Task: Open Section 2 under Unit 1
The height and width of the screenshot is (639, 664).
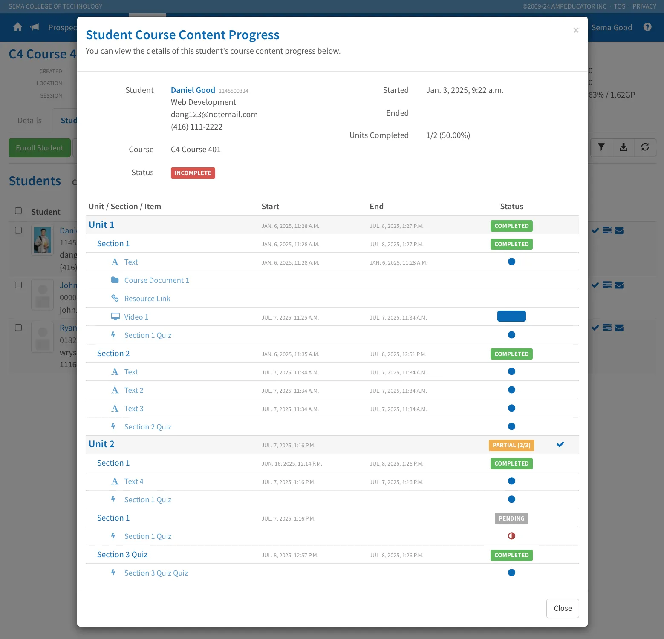Action: coord(113,354)
